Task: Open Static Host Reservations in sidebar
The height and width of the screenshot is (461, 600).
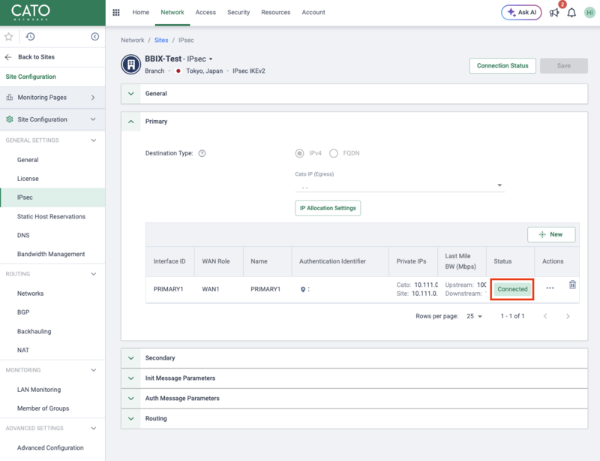Action: 51,216
